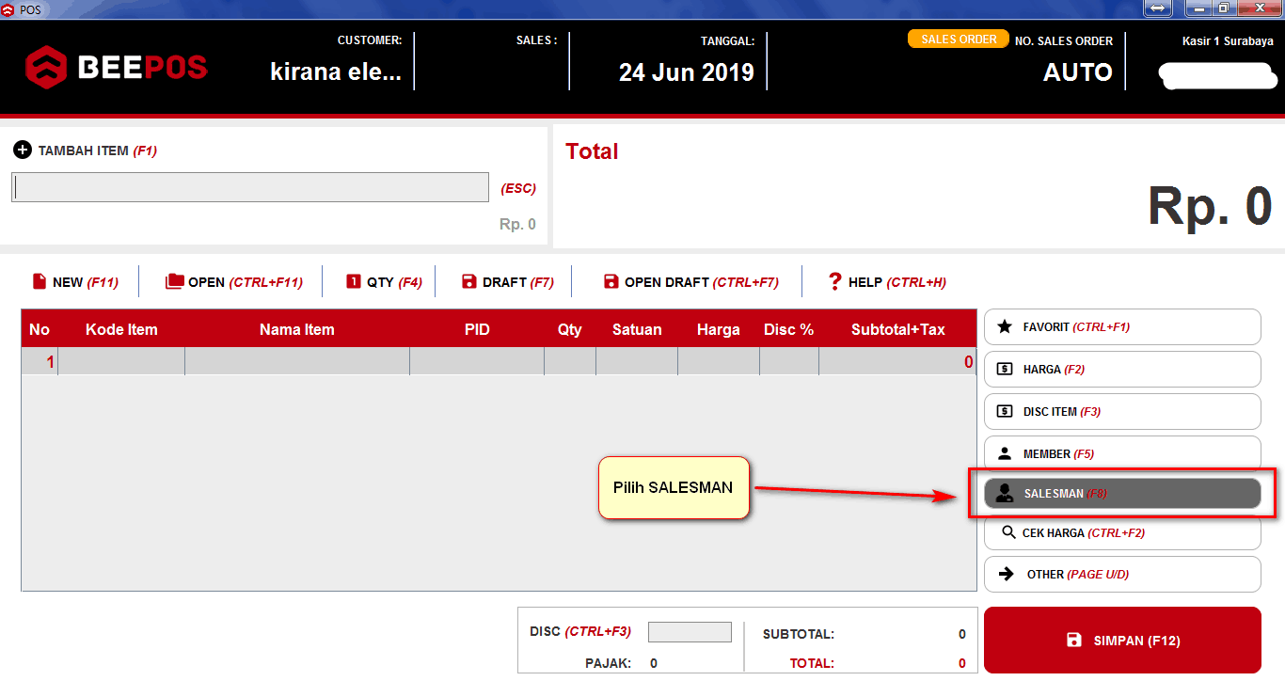
Task: Click the Qty column header
Action: 569,329
